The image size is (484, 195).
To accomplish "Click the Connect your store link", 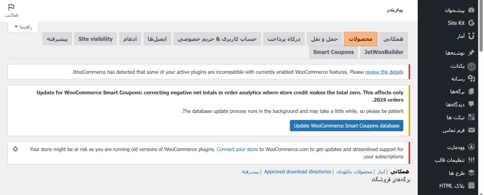I will coord(237,149).
